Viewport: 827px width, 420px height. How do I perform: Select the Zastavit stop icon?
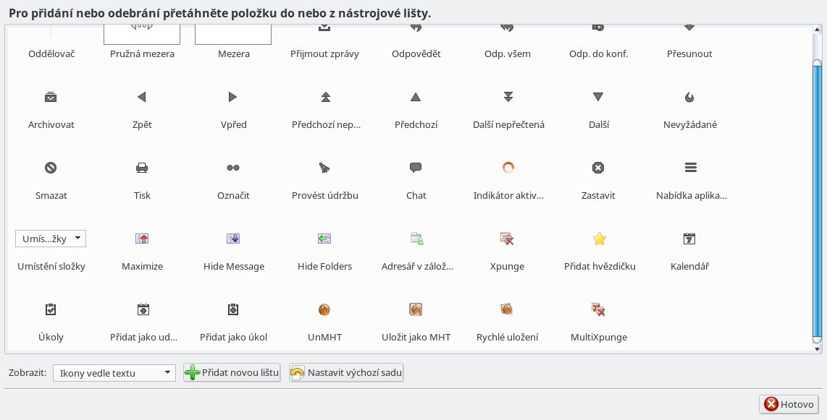click(x=598, y=168)
